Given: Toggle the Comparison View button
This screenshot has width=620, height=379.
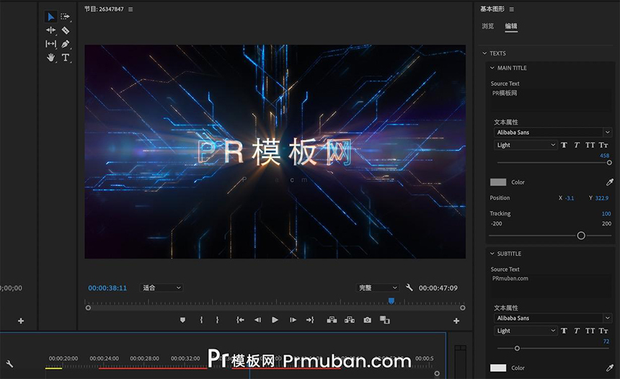Looking at the screenshot, I should click(385, 320).
